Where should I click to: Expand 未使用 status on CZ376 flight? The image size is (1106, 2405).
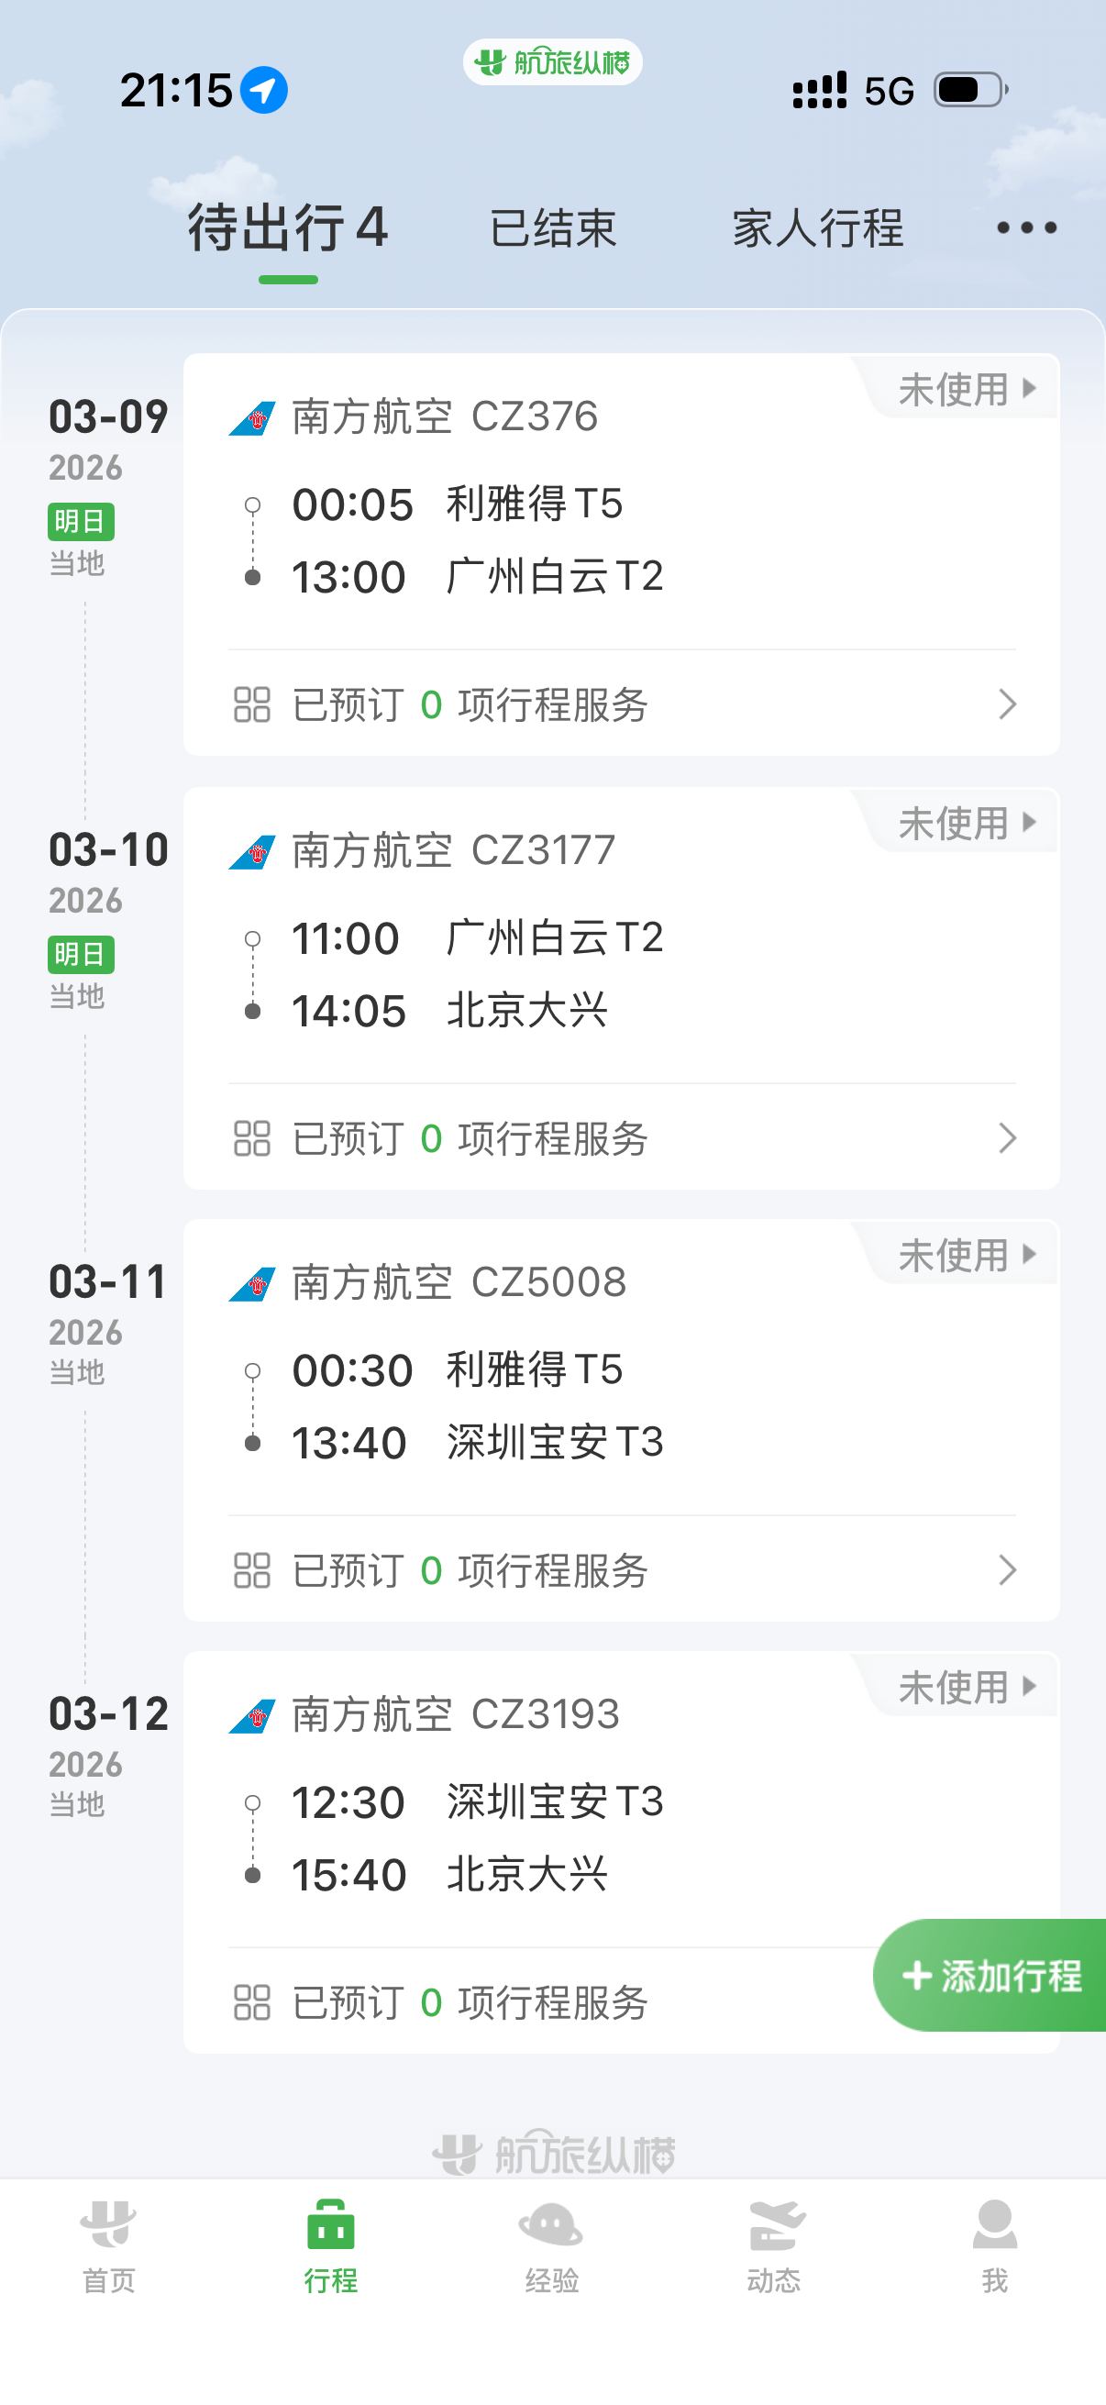click(x=966, y=389)
